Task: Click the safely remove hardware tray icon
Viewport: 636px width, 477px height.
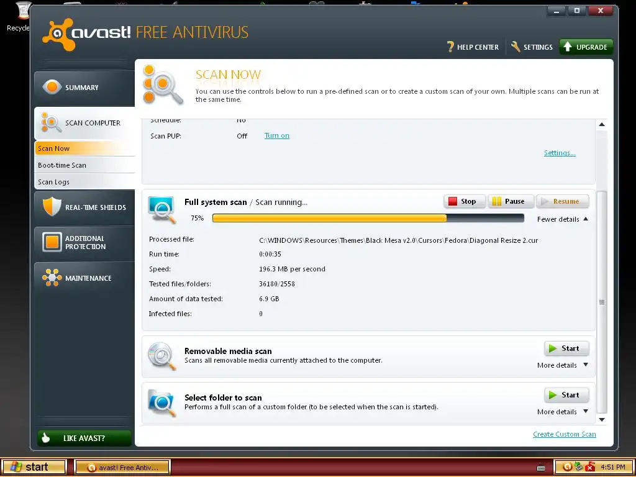Action: 579,466
